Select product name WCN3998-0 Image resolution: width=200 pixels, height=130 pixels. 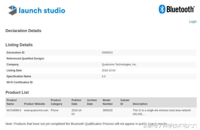point(14,110)
